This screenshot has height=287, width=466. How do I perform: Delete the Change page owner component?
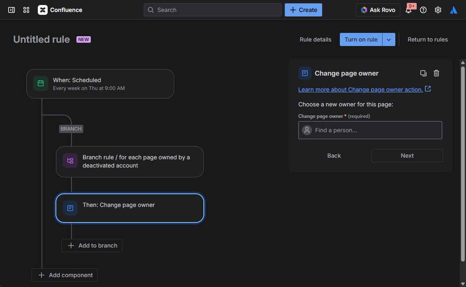point(437,73)
